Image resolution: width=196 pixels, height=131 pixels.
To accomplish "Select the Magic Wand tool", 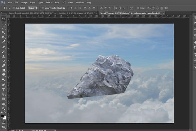I will (x=3, y=32).
